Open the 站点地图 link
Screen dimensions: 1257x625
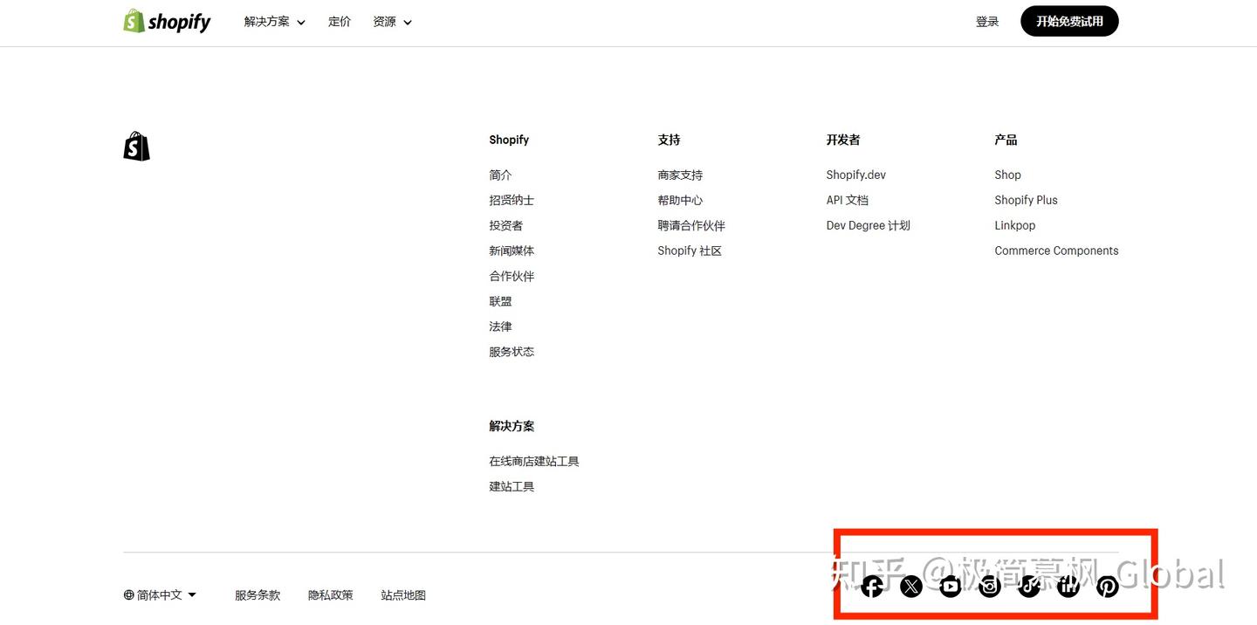coord(403,595)
